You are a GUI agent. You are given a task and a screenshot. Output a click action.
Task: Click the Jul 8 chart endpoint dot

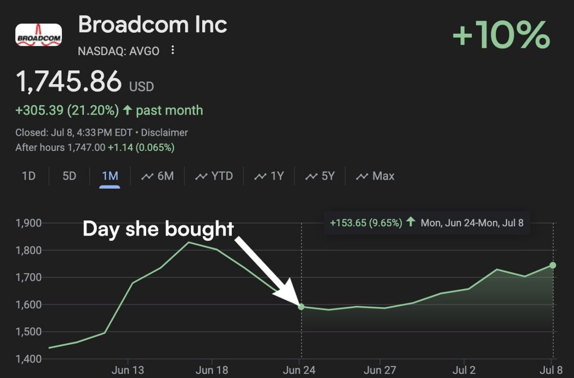click(x=553, y=266)
